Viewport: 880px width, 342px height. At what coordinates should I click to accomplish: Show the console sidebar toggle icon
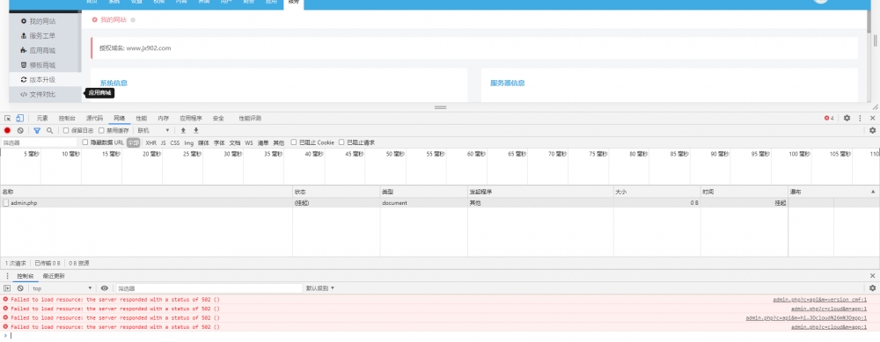(x=7, y=288)
